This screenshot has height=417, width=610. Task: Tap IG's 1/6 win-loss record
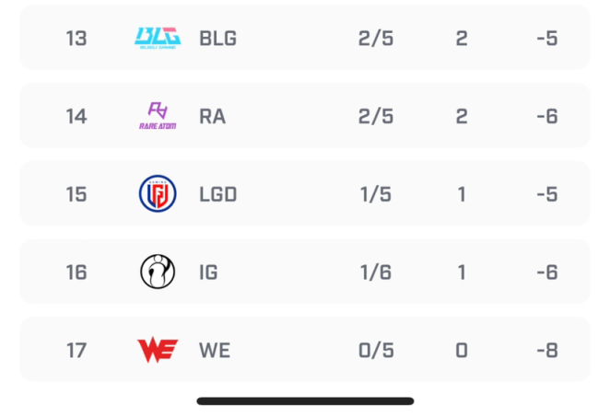click(376, 272)
